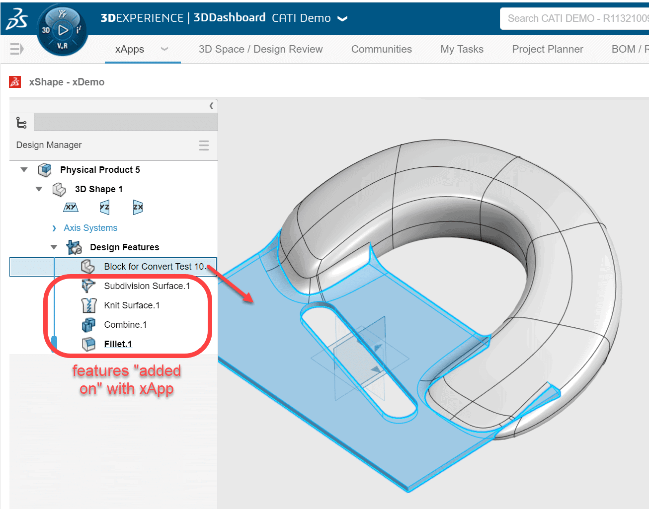Viewport: 649px width, 509px height.
Task: Collapse the Design Manager panel arrow
Action: coord(211,106)
